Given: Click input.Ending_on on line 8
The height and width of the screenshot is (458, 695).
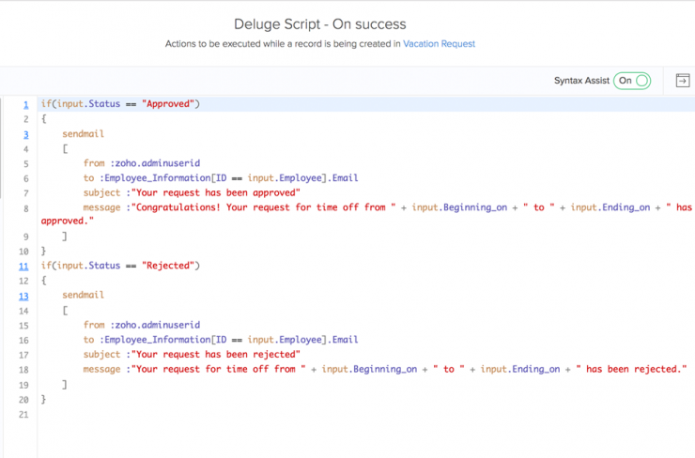Looking at the screenshot, I should (x=610, y=207).
